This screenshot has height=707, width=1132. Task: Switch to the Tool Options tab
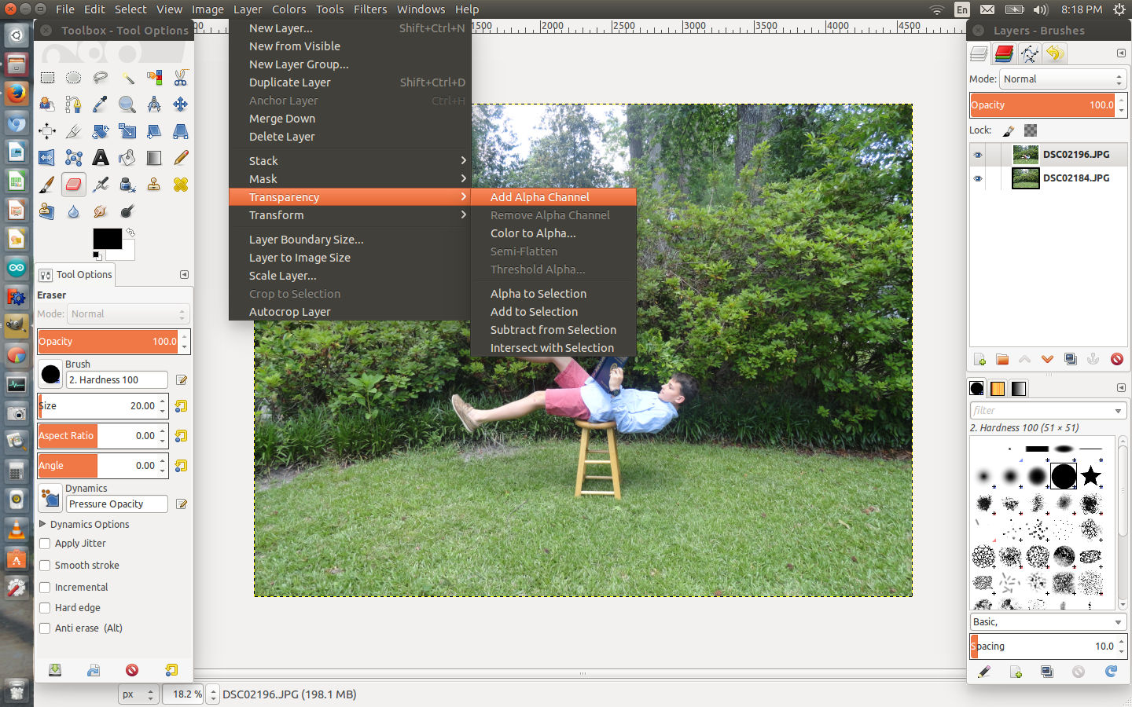click(76, 275)
